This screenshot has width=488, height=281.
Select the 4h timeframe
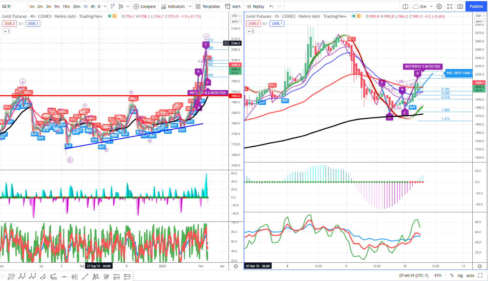[x=92, y=6]
